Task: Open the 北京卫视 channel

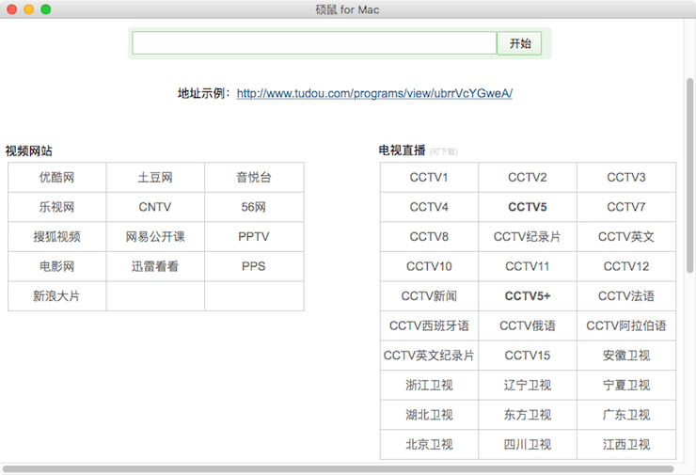Action: pyautogui.click(x=429, y=444)
